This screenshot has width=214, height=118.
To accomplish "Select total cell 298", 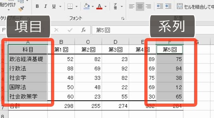I will click(61, 106).
